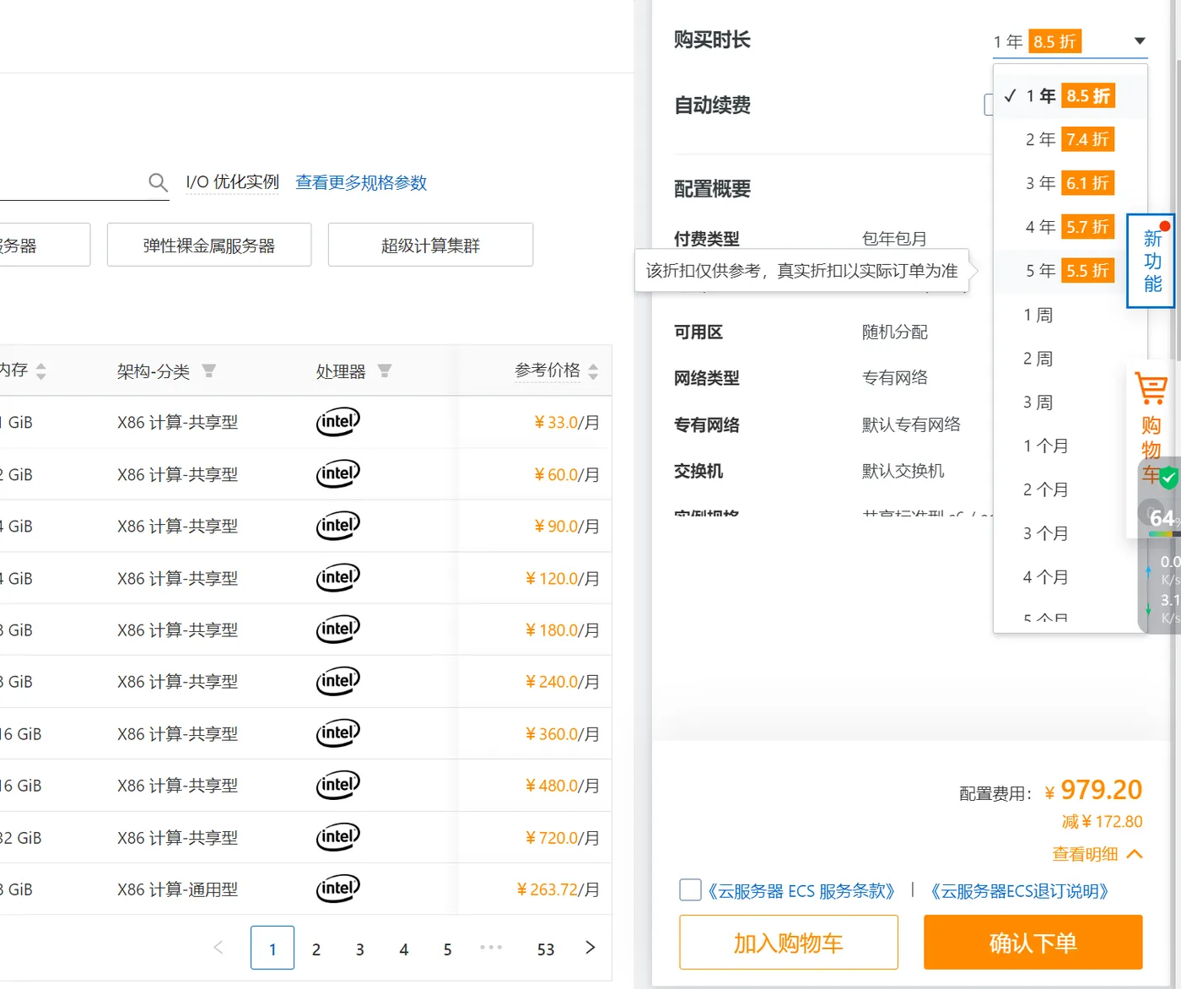The image size is (1181, 989).
Task: Click 查看明细 link
Action: (1085, 854)
